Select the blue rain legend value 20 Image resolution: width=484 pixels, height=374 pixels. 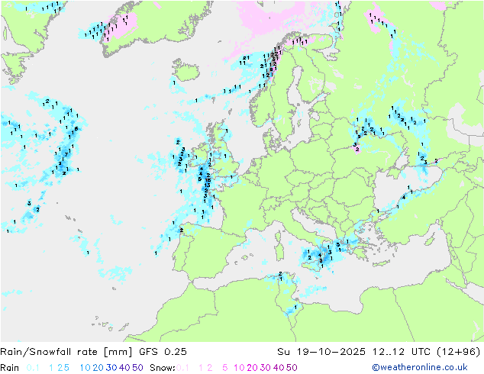pyautogui.click(x=98, y=368)
